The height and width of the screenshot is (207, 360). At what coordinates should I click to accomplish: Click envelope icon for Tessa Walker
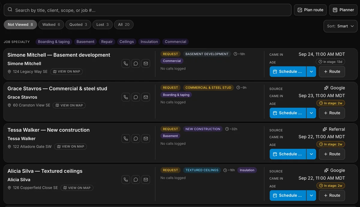point(145,139)
